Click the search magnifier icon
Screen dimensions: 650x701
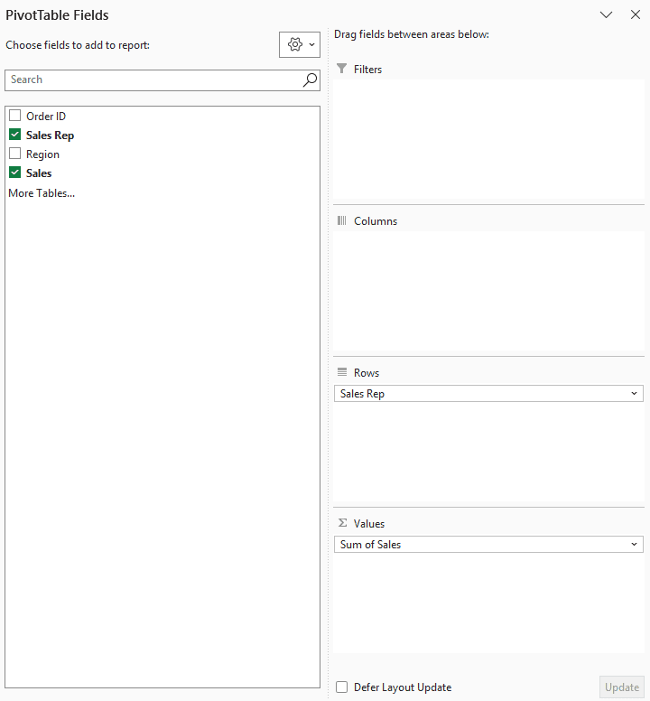[x=310, y=80]
